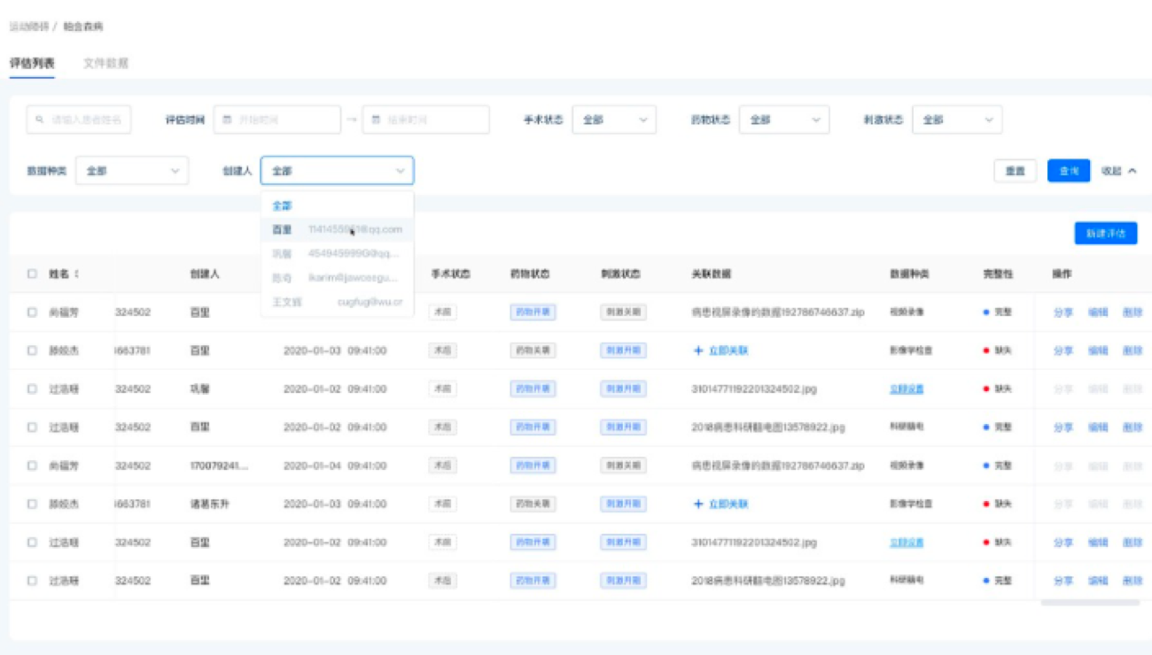Click the 重置 reset button

1015,171
